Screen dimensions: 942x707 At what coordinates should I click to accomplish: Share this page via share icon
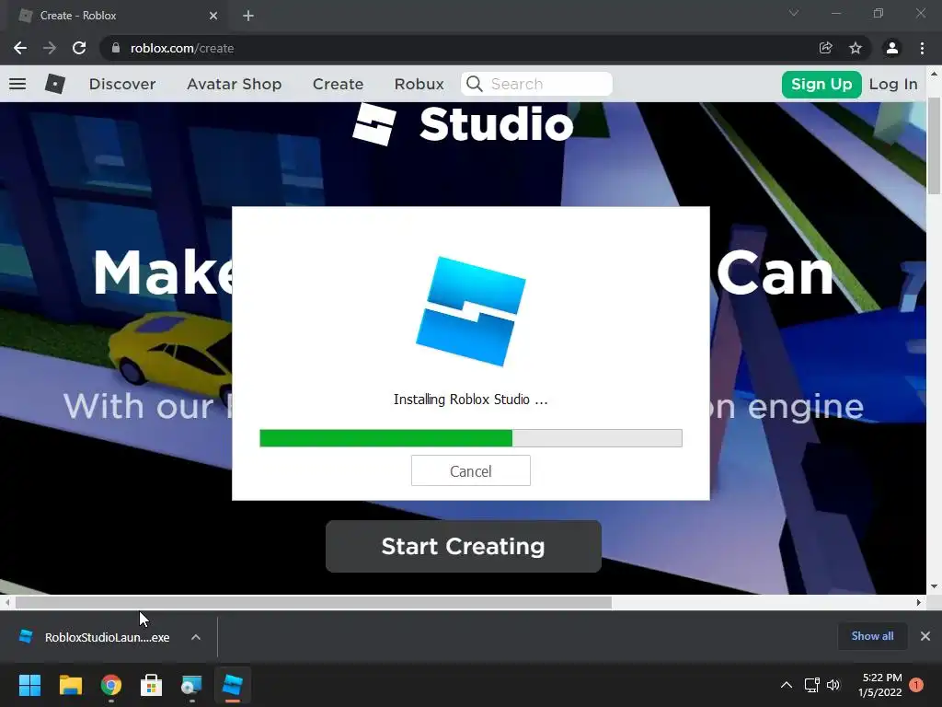click(826, 48)
